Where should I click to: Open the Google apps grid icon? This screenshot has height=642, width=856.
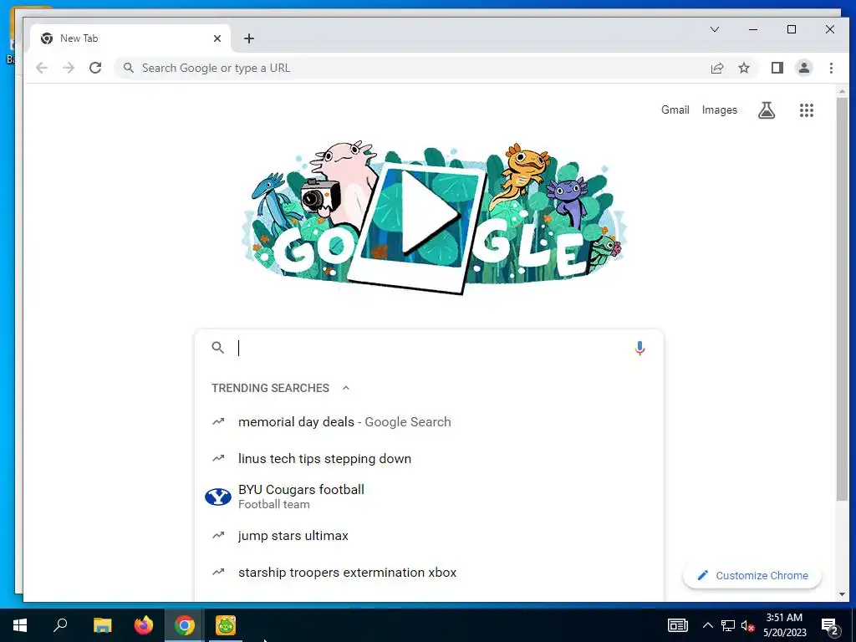click(x=807, y=110)
